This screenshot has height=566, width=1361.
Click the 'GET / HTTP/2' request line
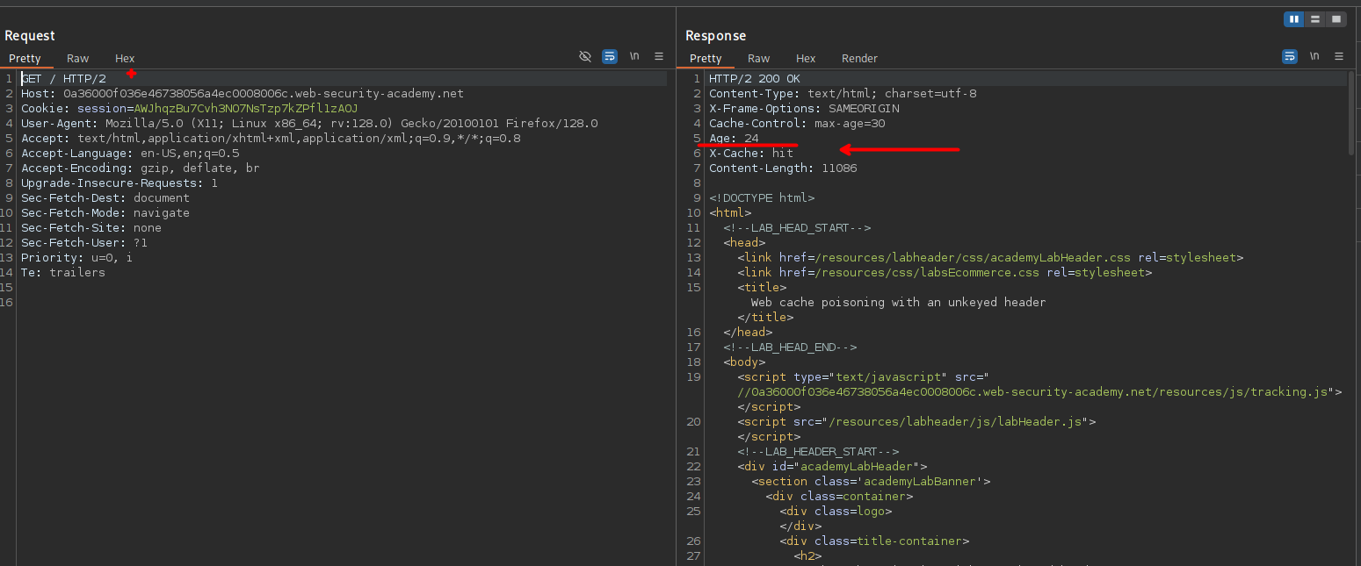pos(63,79)
